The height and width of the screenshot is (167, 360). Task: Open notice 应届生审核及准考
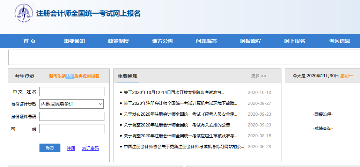tap(181, 136)
